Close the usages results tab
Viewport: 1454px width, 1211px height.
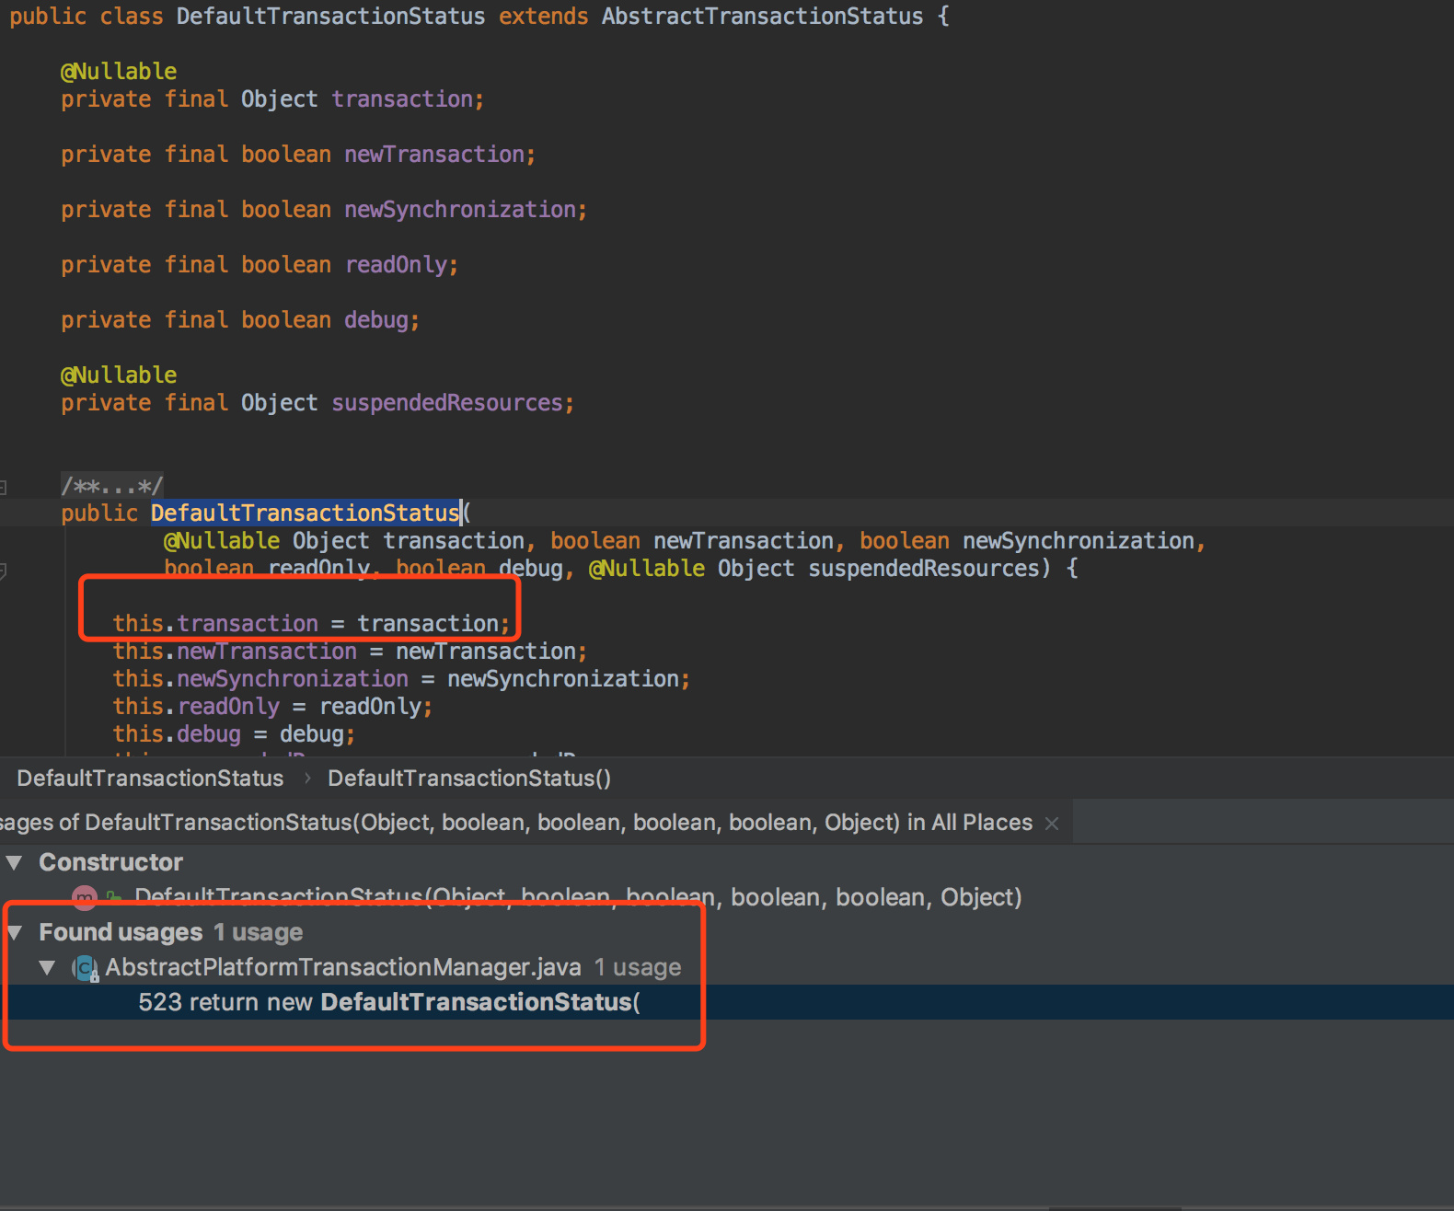click(1052, 824)
